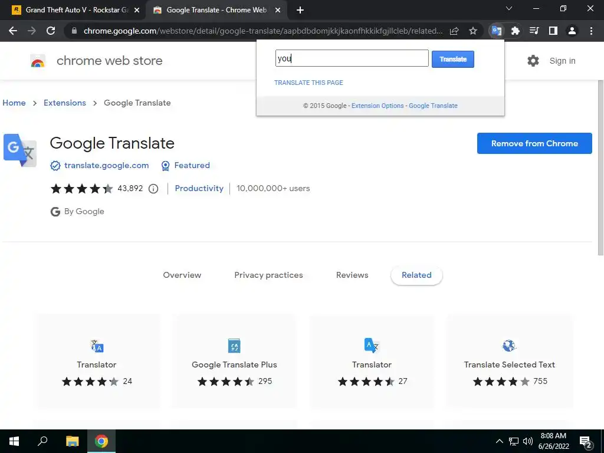
Task: Show hidden system tray icons
Action: pyautogui.click(x=499, y=441)
